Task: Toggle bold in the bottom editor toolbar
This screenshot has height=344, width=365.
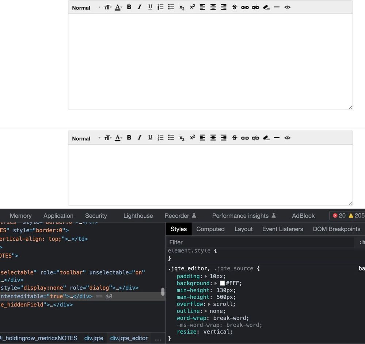Action: 129,138
